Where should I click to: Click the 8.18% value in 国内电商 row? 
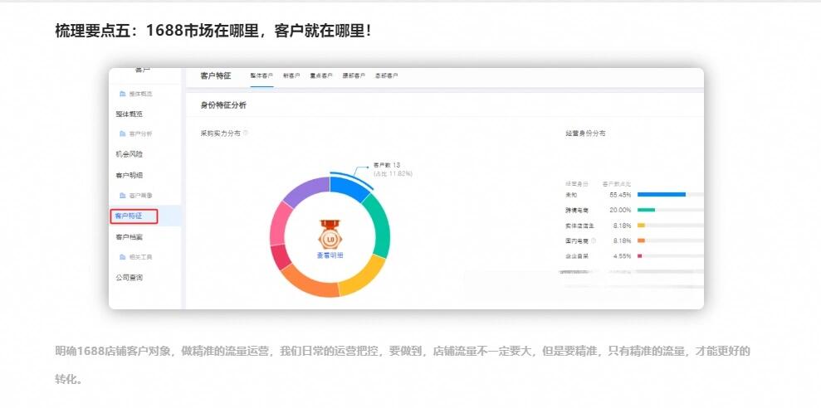click(x=622, y=240)
